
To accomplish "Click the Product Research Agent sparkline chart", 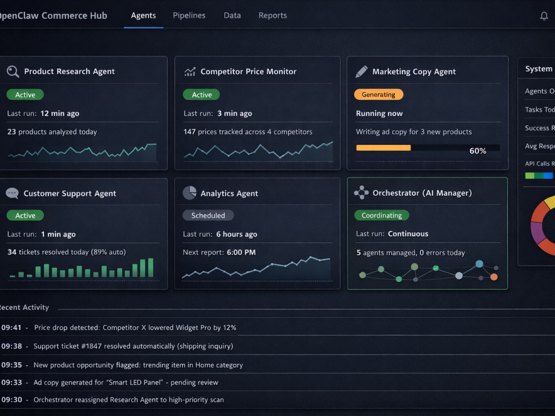I will [x=82, y=151].
